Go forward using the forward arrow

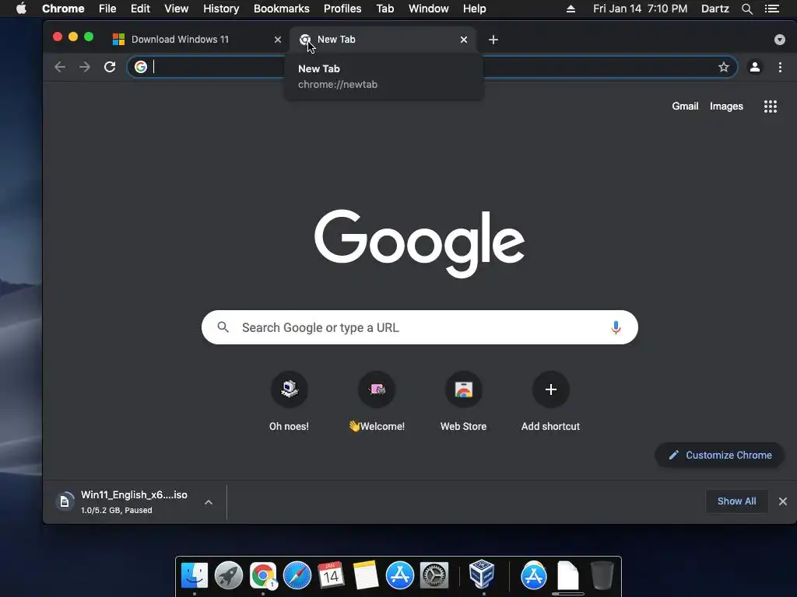click(x=84, y=67)
